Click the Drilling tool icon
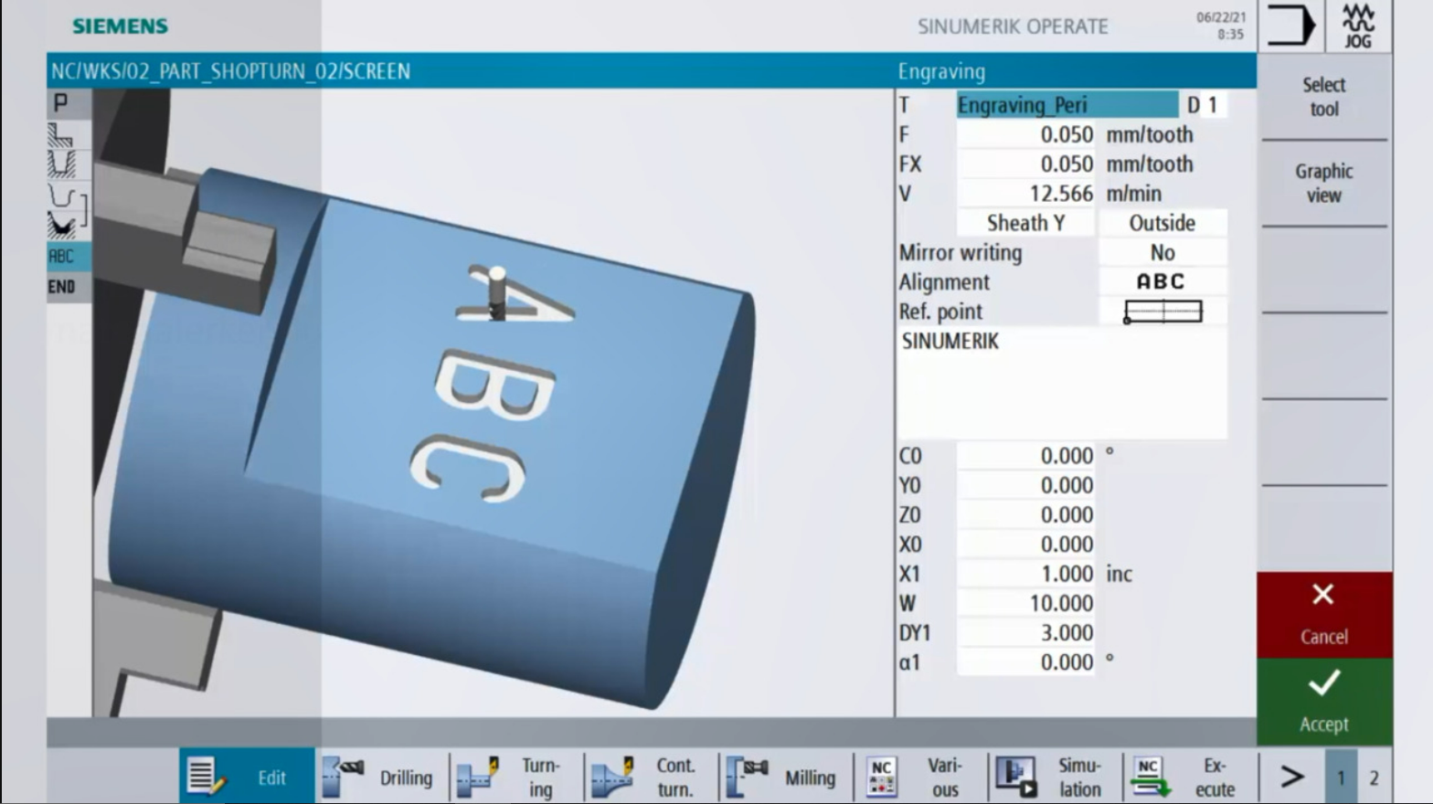The height and width of the screenshot is (804, 1433). (344, 777)
